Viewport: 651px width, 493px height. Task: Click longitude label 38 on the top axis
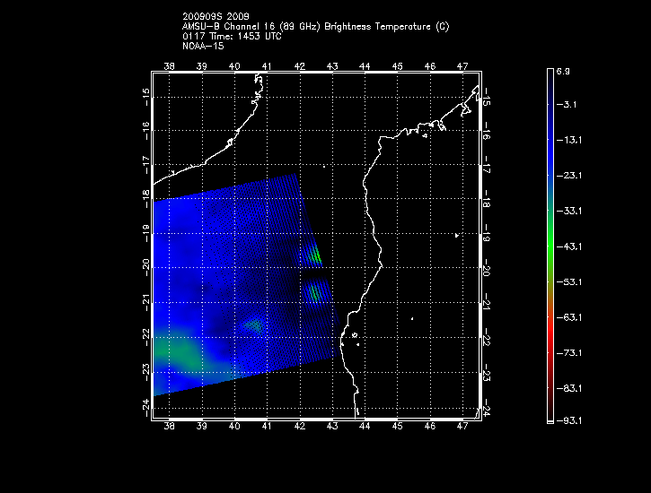point(170,66)
